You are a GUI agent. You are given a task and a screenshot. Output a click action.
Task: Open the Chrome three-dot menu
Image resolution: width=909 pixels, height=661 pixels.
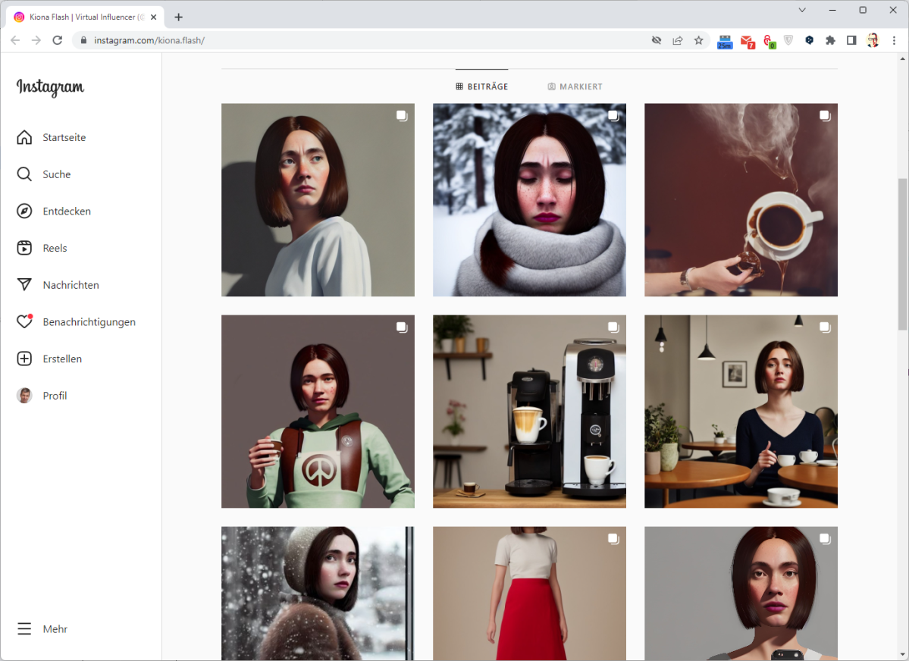894,40
